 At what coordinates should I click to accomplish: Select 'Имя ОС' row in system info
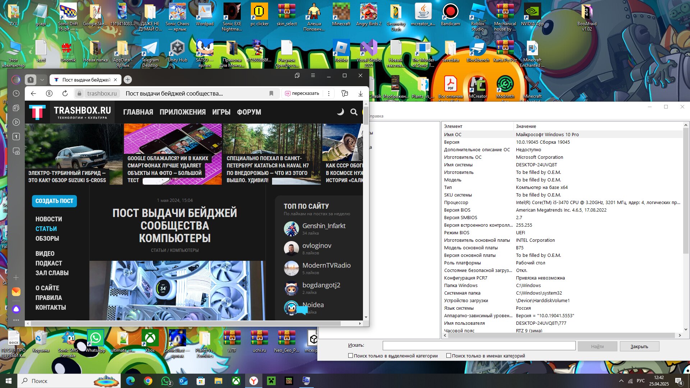click(562, 134)
